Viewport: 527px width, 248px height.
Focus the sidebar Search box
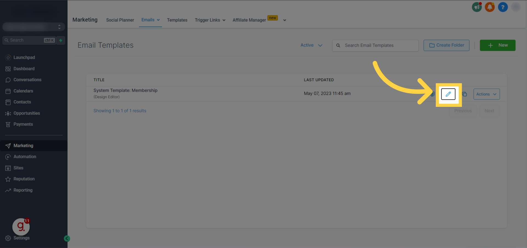pos(29,40)
